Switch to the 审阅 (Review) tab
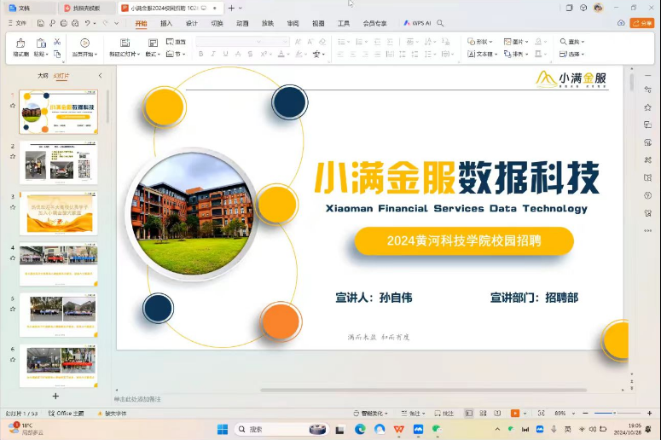The height and width of the screenshot is (440, 661). (293, 23)
